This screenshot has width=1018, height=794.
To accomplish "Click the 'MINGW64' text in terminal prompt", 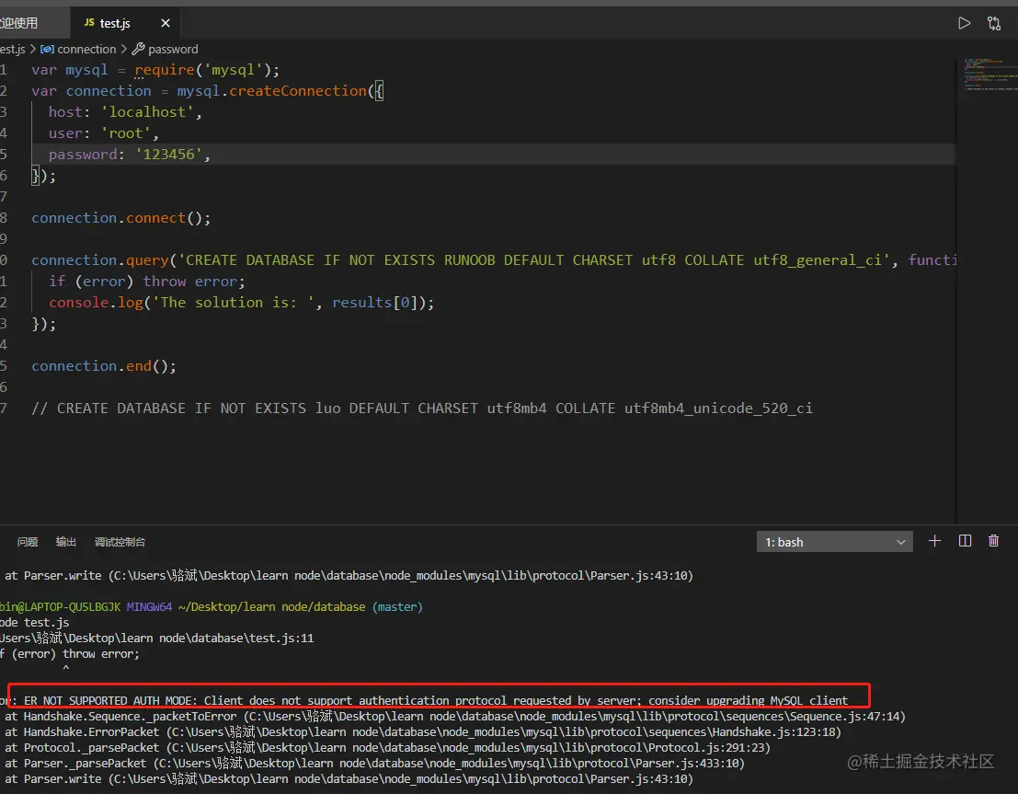I will point(149,607).
